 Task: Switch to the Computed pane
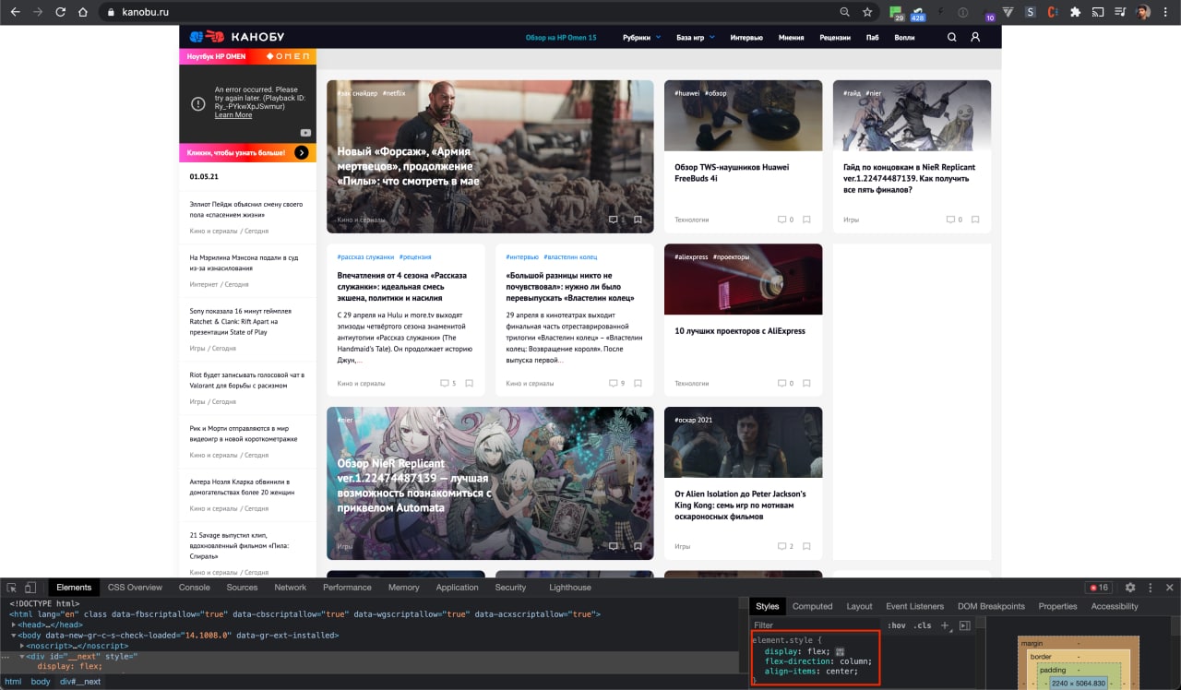(x=813, y=606)
